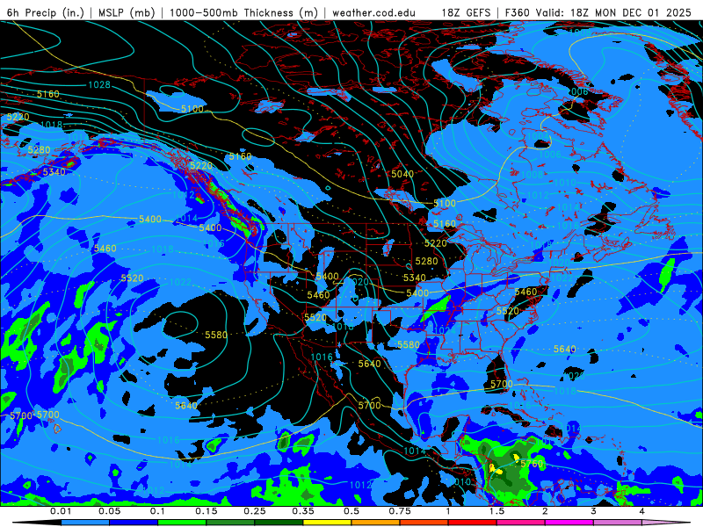Click the 0.35 legend value label
The image size is (703, 527).
(x=303, y=511)
